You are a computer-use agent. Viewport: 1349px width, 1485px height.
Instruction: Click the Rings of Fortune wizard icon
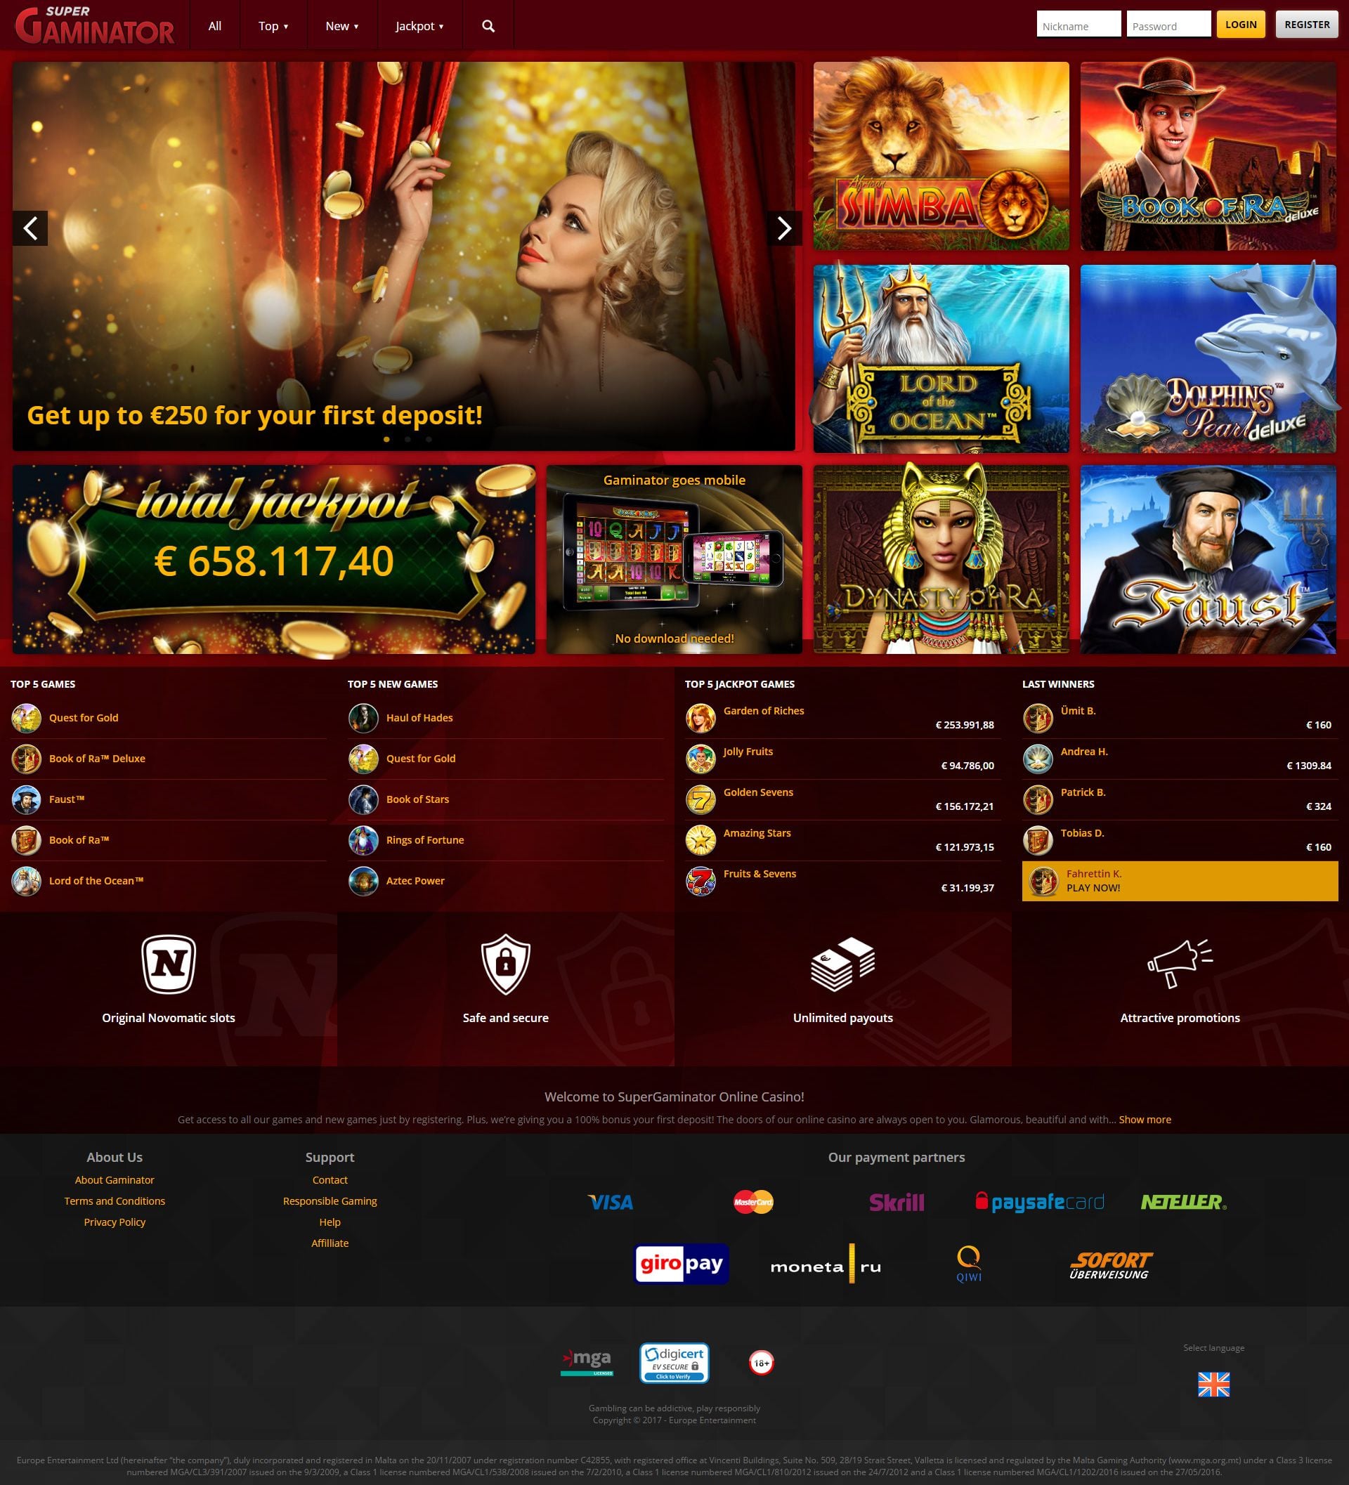click(x=363, y=840)
